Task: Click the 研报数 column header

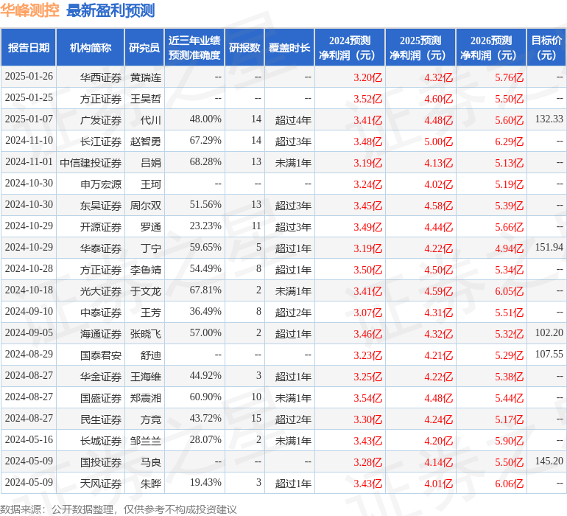Action: (244, 48)
